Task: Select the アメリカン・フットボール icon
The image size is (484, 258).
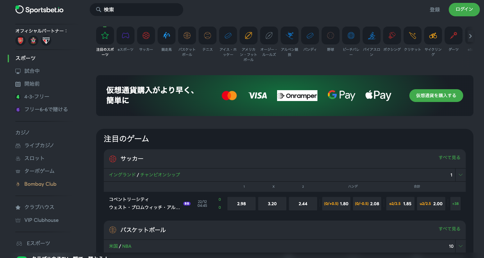Action: click(249, 35)
